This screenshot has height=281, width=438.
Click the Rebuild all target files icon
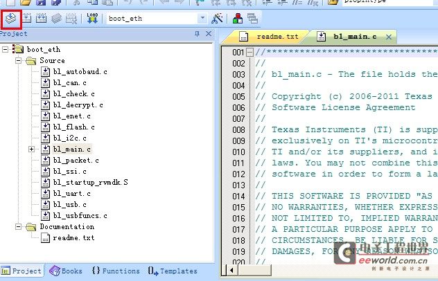click(x=42, y=19)
